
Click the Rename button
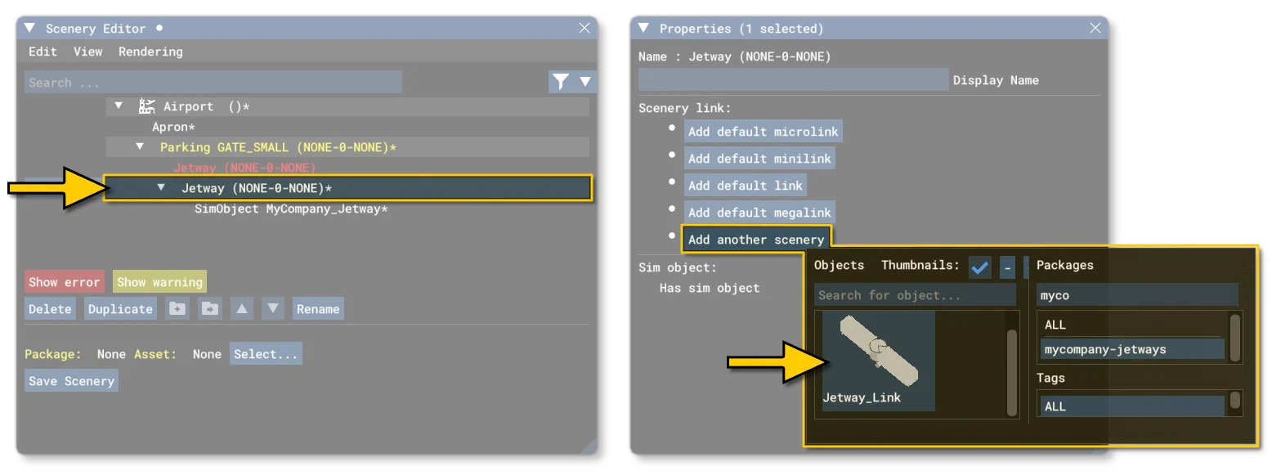point(318,309)
